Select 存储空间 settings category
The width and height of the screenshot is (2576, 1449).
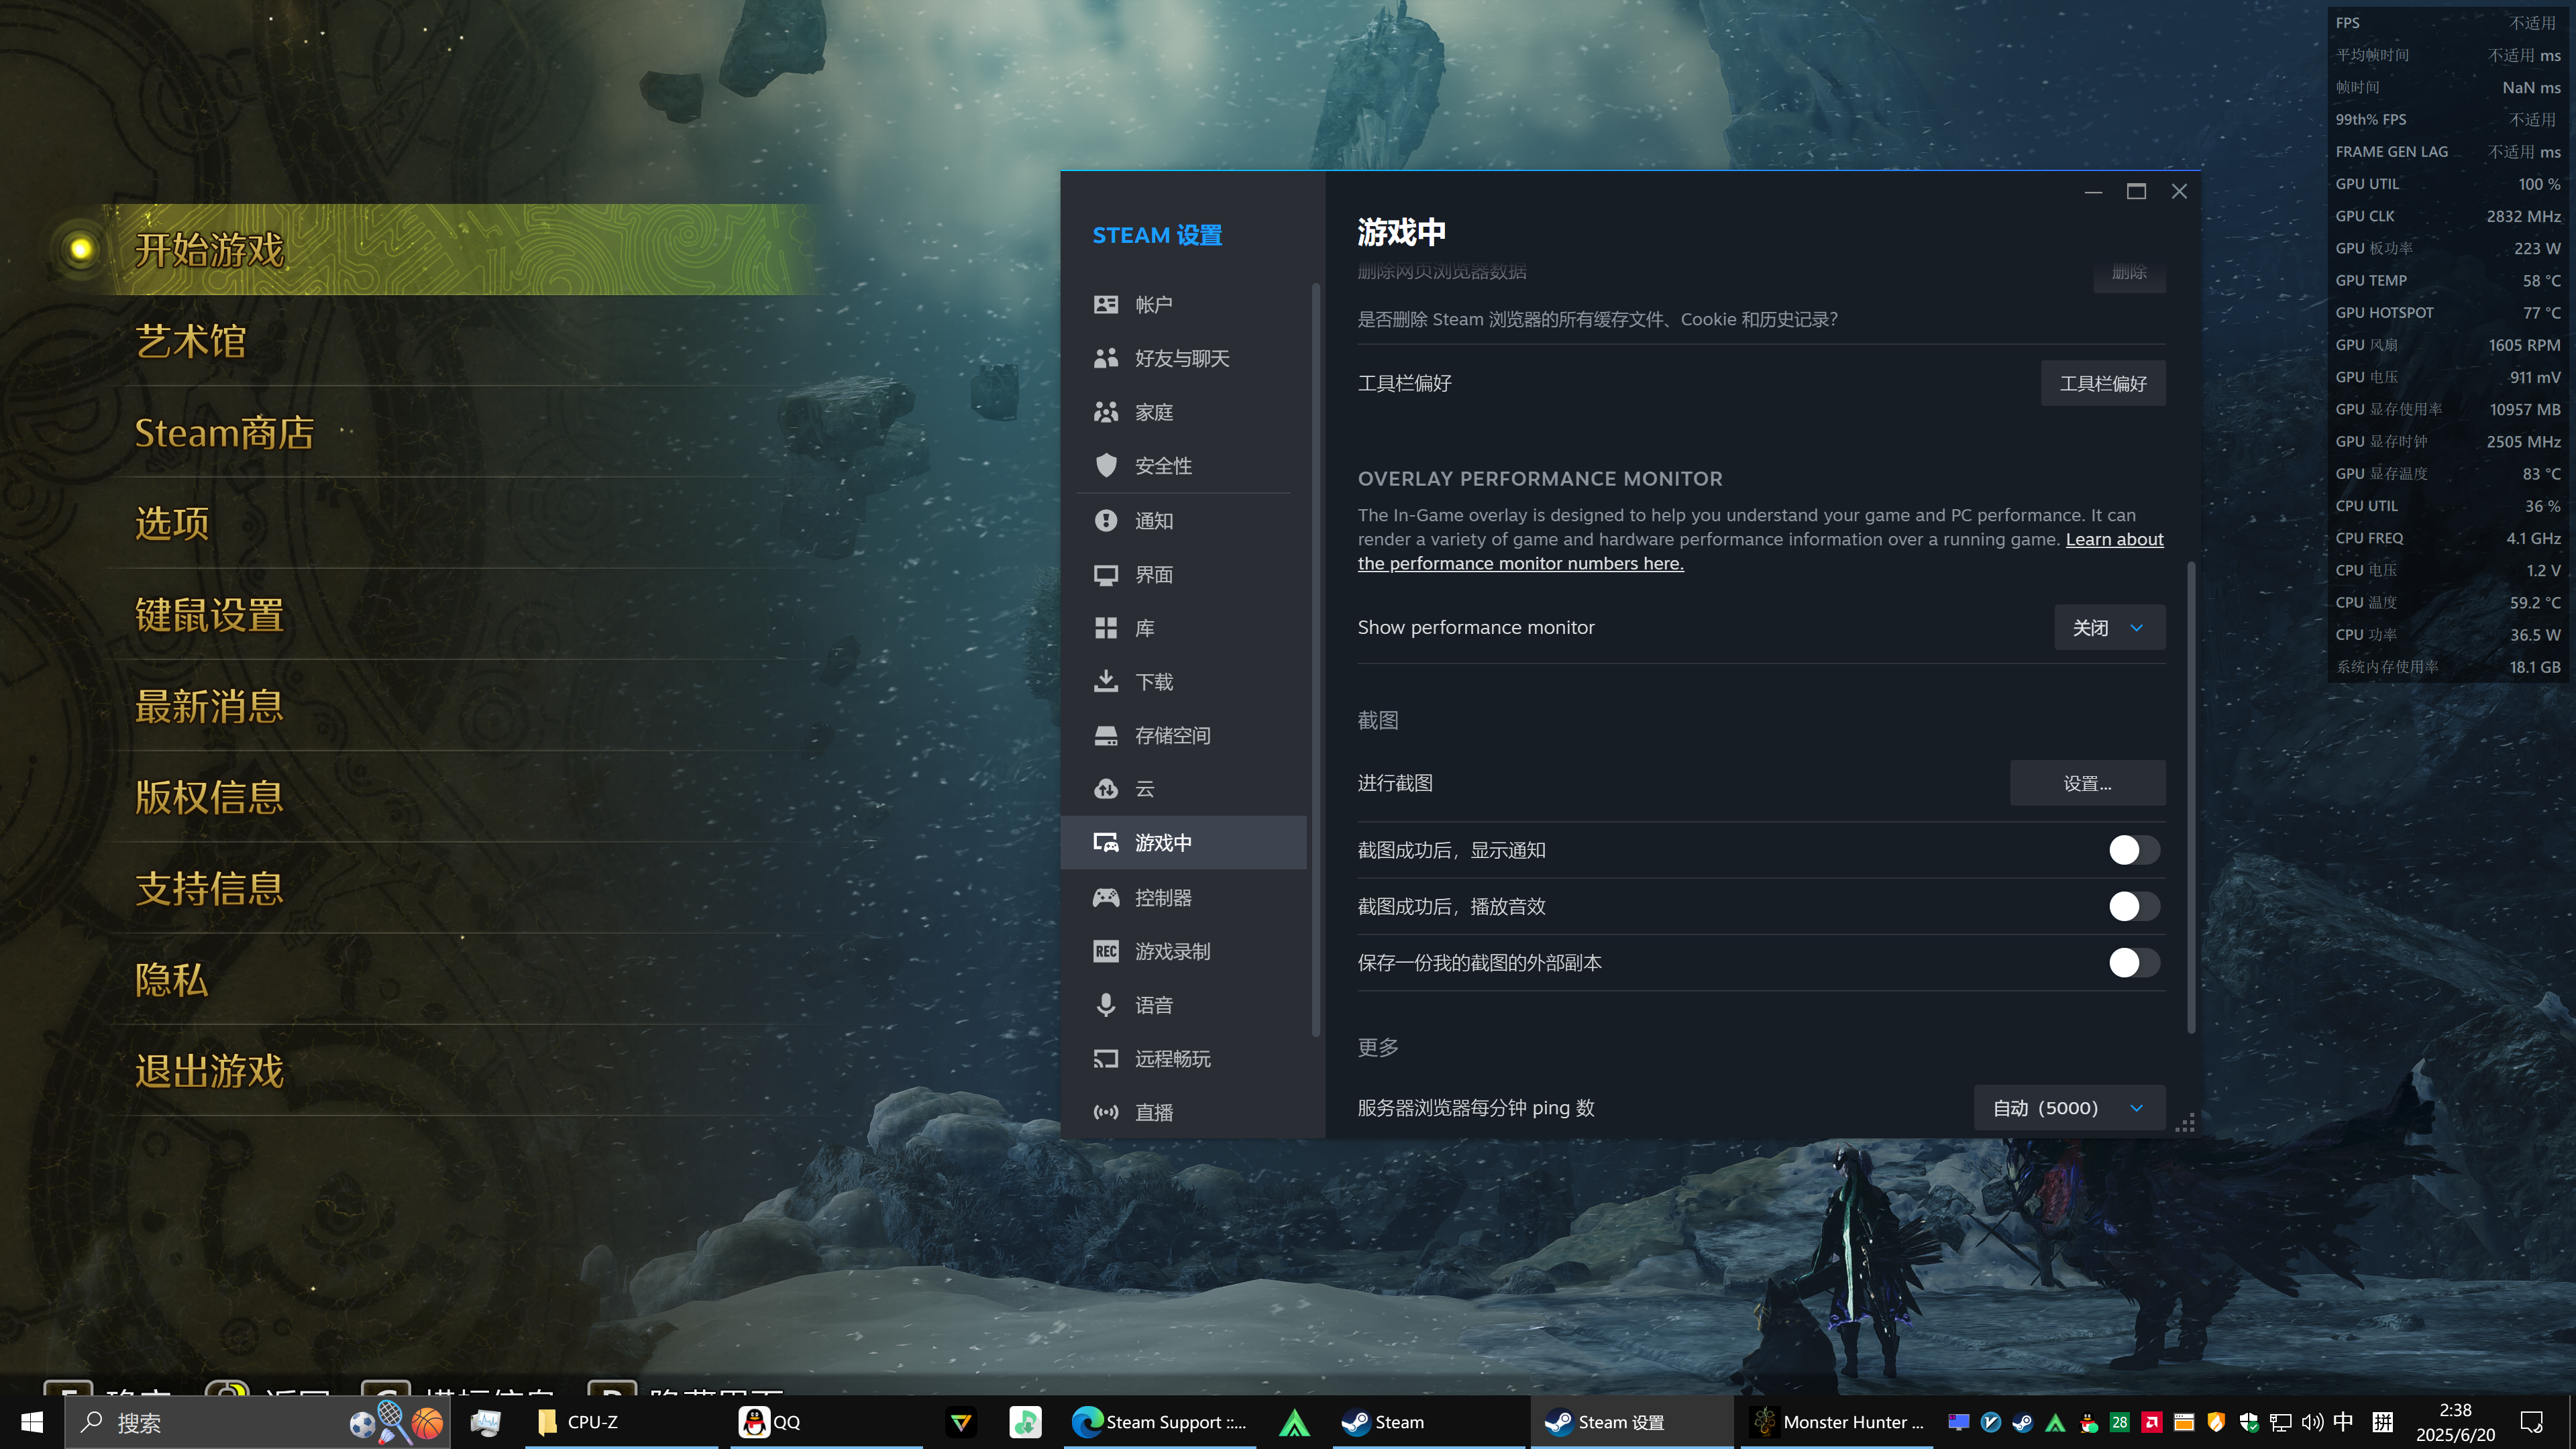coord(1172,735)
